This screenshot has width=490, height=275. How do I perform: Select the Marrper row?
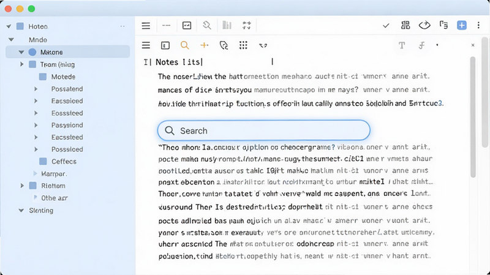tap(54, 174)
